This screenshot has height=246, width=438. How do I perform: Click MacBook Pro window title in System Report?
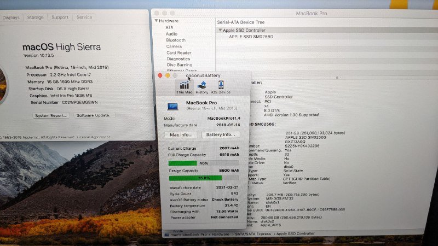[311, 13]
